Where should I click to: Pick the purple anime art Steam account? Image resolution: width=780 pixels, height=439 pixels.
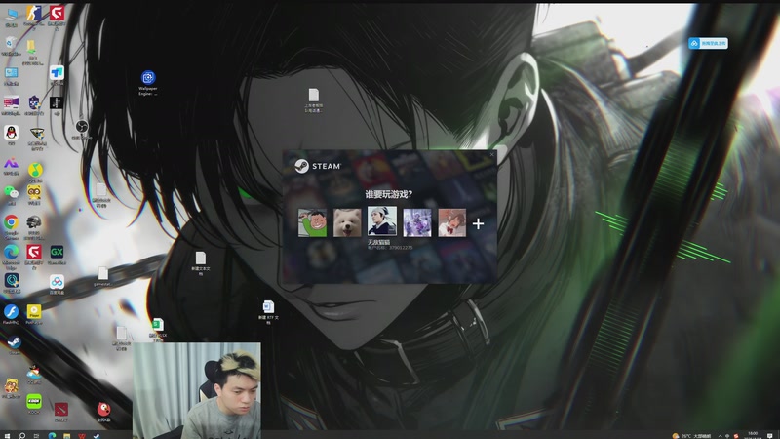[417, 222]
